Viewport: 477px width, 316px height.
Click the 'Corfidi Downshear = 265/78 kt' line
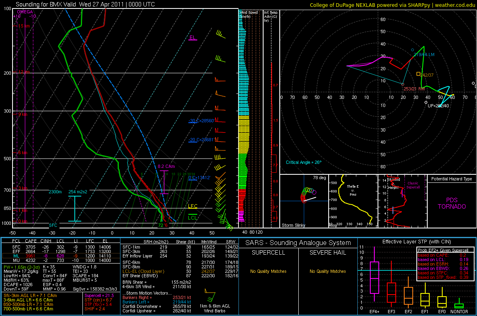point(157,306)
